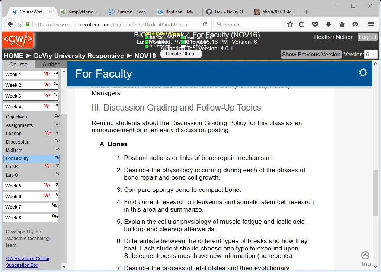Click the browser Search input field
This screenshot has height=272, width=381.
coord(248,24)
